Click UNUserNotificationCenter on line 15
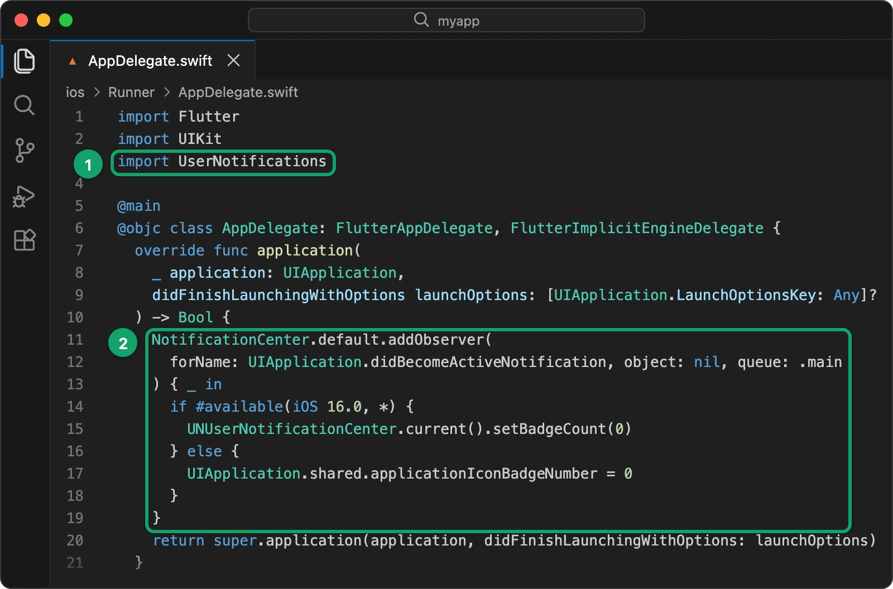893x589 pixels. (x=292, y=429)
